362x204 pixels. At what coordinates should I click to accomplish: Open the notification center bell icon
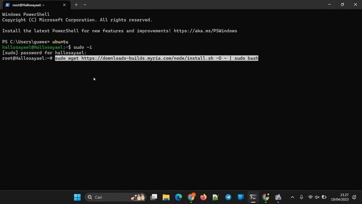pos(355,197)
